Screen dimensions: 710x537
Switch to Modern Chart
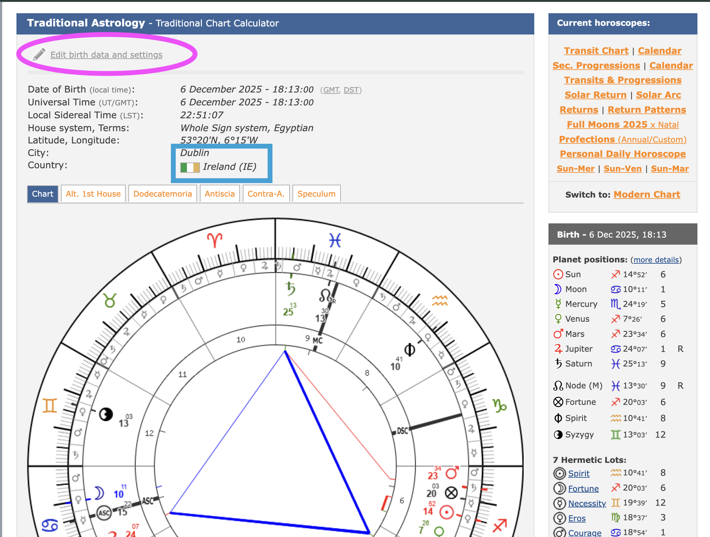click(647, 194)
